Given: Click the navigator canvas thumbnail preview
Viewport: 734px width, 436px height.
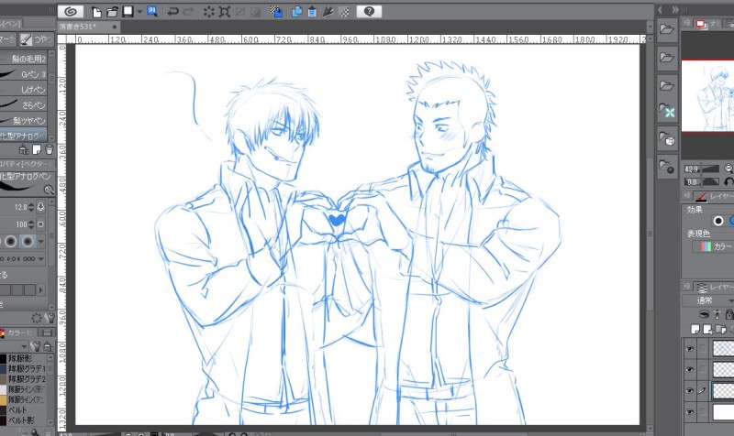Looking at the screenshot, I should [707, 96].
